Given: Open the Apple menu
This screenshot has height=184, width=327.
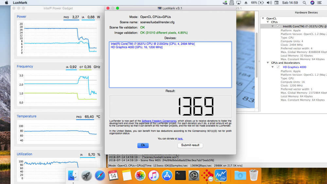Looking at the screenshot, I should click(7, 3).
